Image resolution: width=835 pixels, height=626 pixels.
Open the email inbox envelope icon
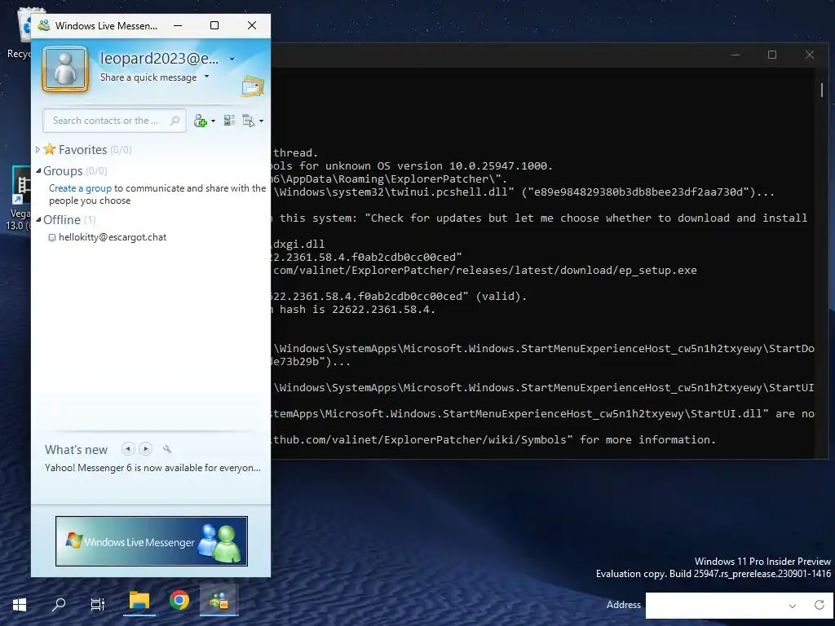[253, 86]
